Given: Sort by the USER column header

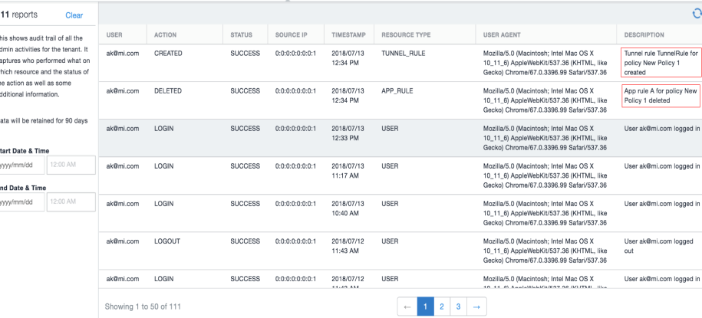Looking at the screenshot, I should pyautogui.click(x=114, y=35).
